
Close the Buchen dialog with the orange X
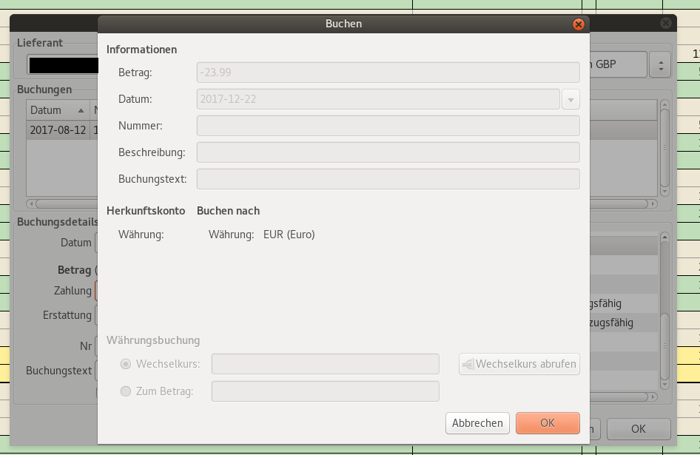pos(579,24)
